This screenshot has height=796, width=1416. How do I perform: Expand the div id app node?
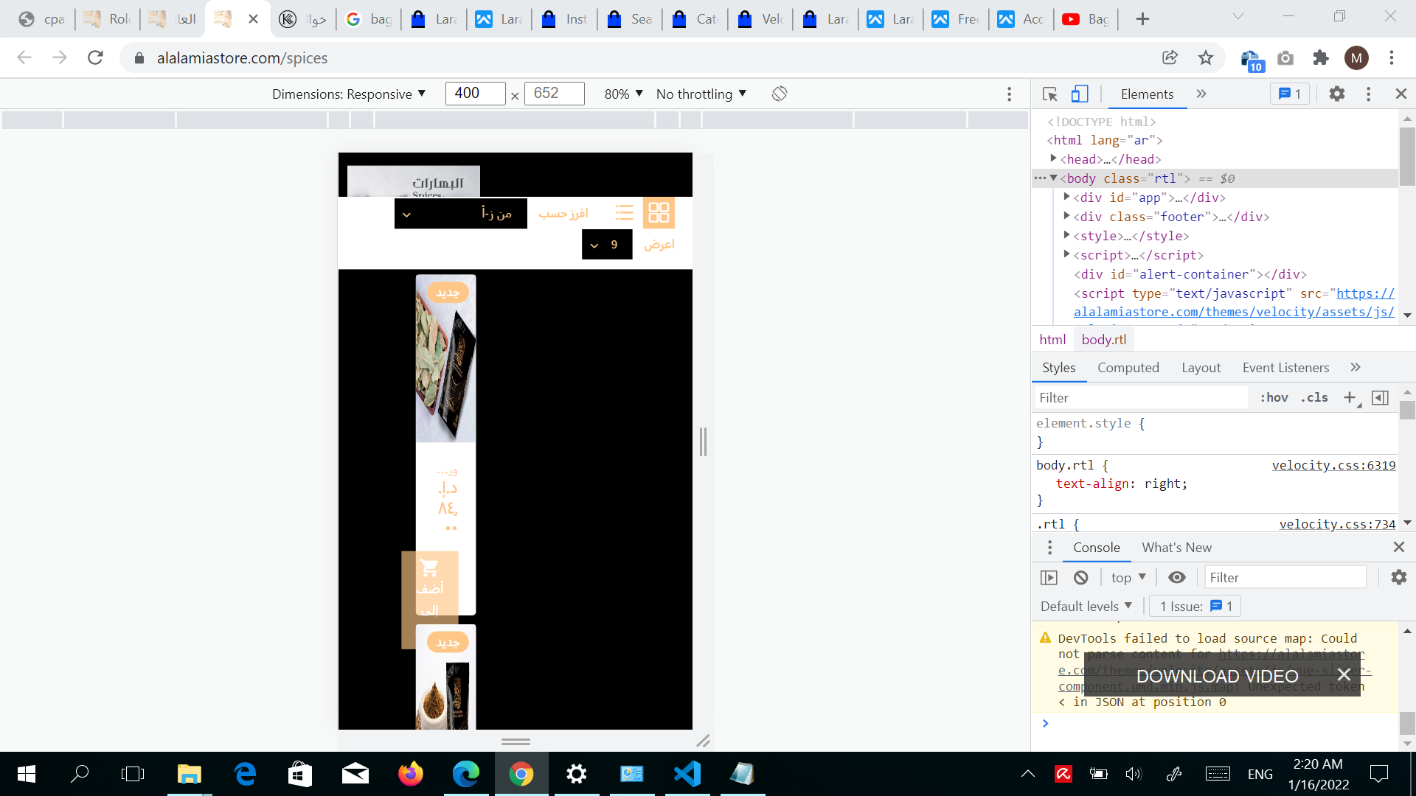click(1067, 197)
